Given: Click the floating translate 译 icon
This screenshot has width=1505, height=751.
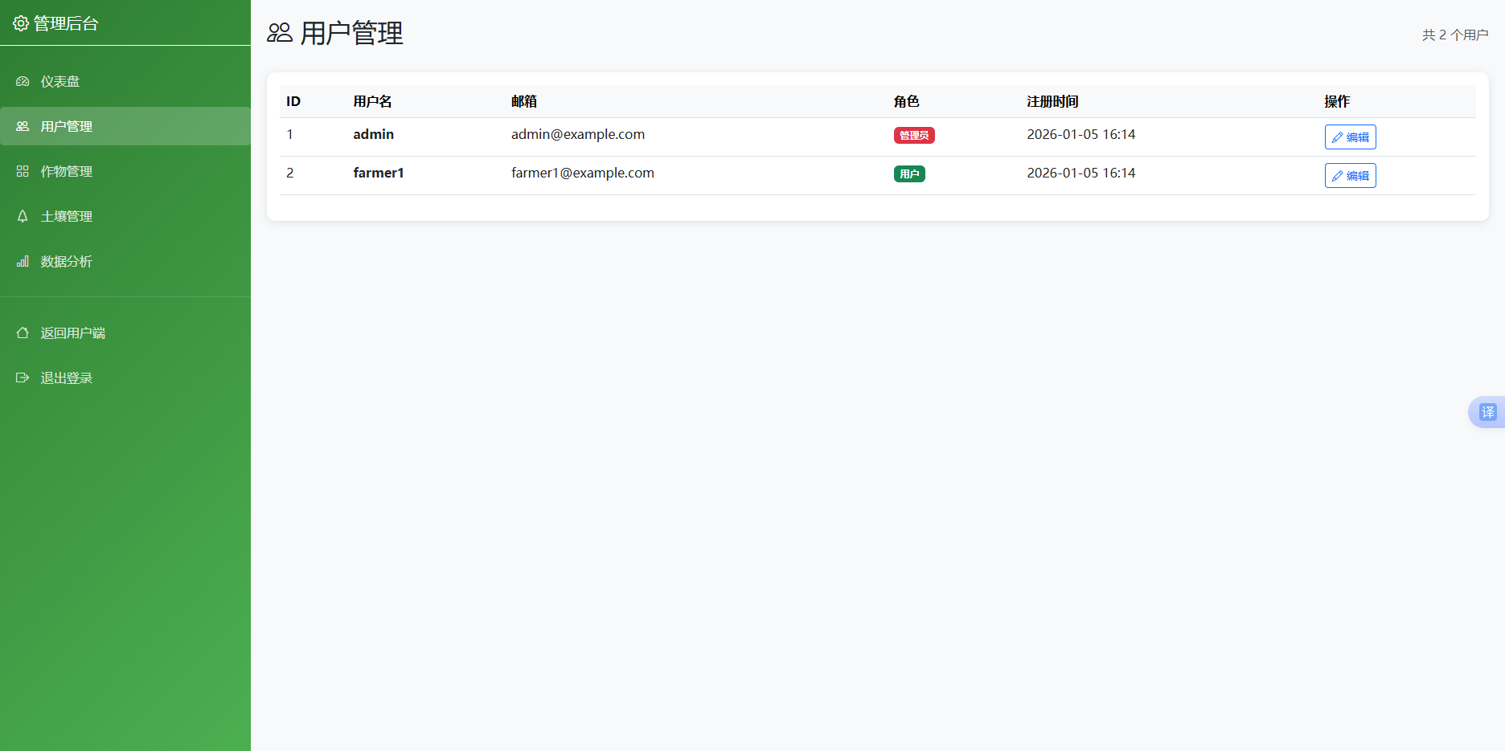Looking at the screenshot, I should (1487, 412).
